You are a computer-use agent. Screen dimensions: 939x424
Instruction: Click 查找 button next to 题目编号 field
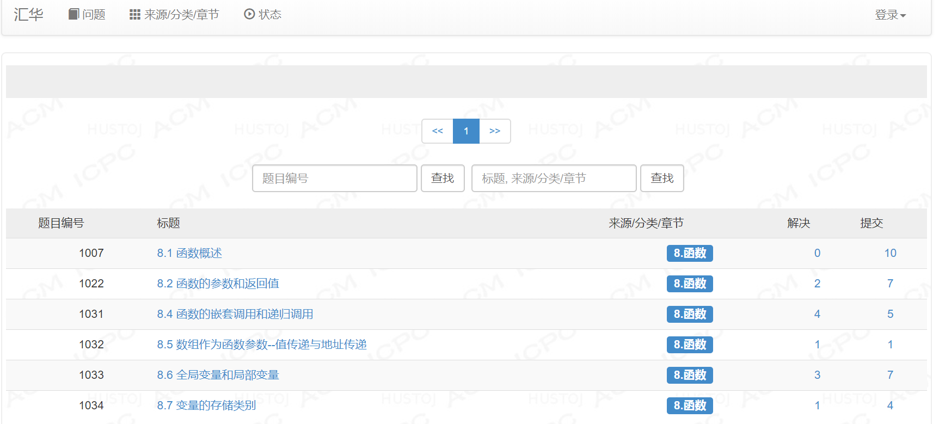click(442, 179)
